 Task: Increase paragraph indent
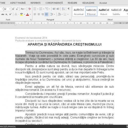pos(58,9)
